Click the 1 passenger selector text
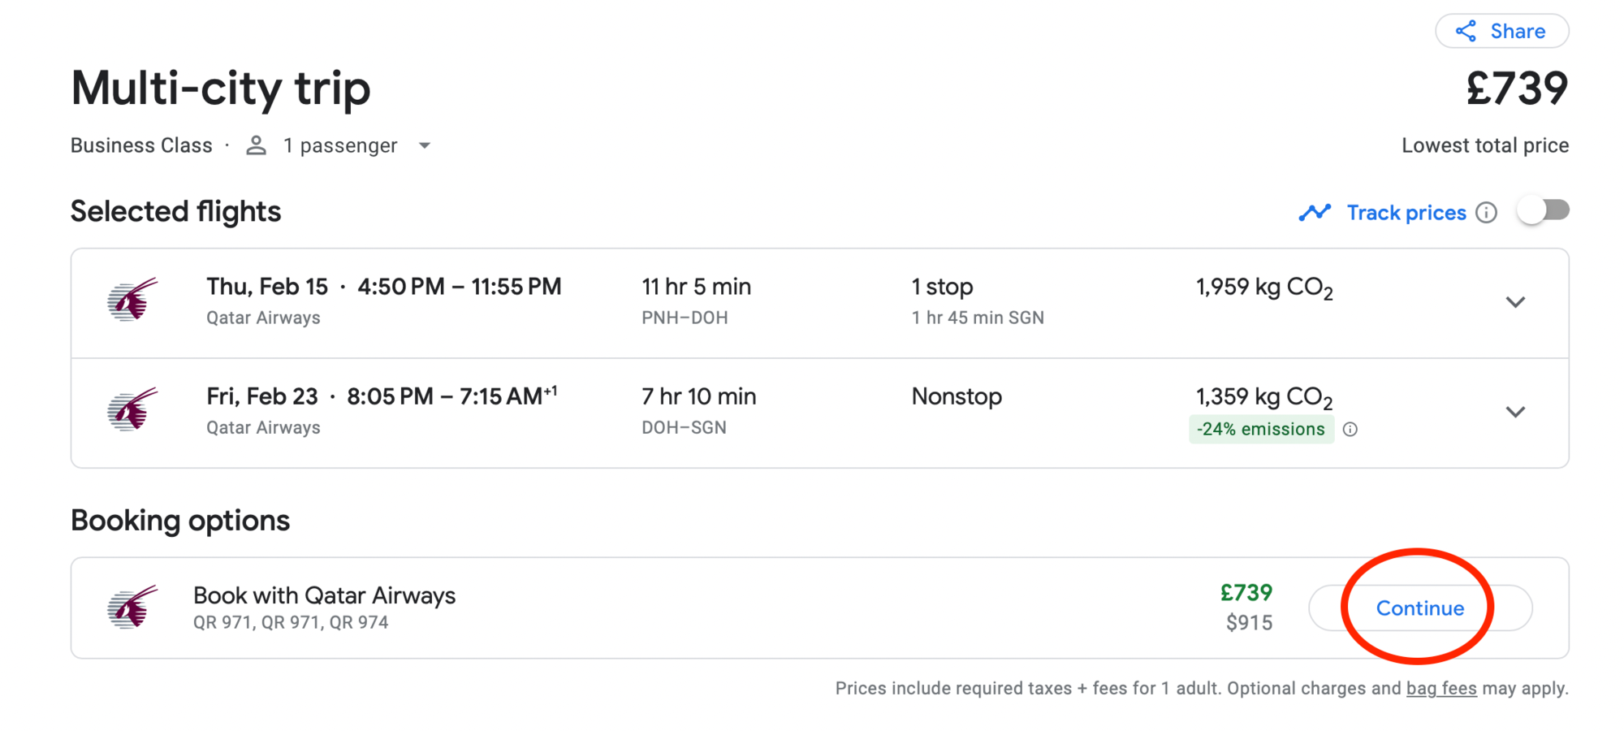Screen dimensions: 1624x731 click(x=340, y=145)
